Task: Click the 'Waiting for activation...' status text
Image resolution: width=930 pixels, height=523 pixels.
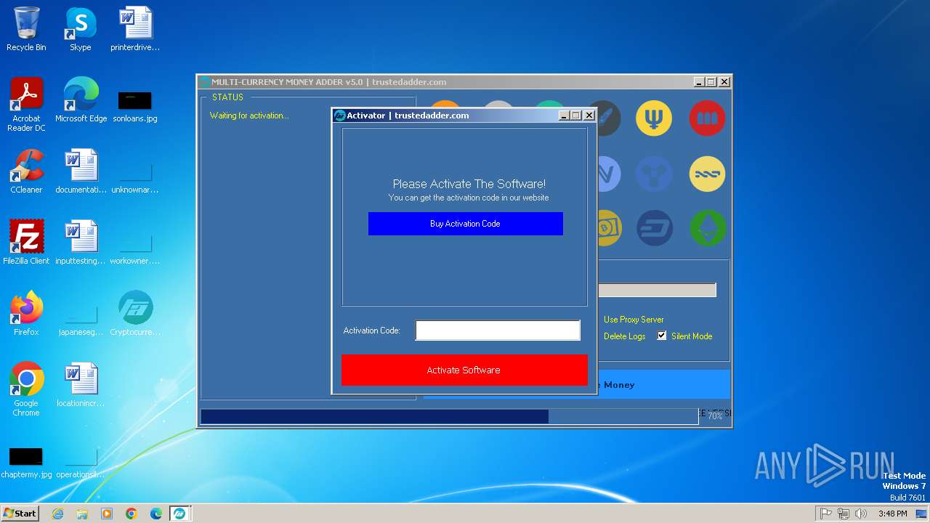Action: click(x=249, y=115)
